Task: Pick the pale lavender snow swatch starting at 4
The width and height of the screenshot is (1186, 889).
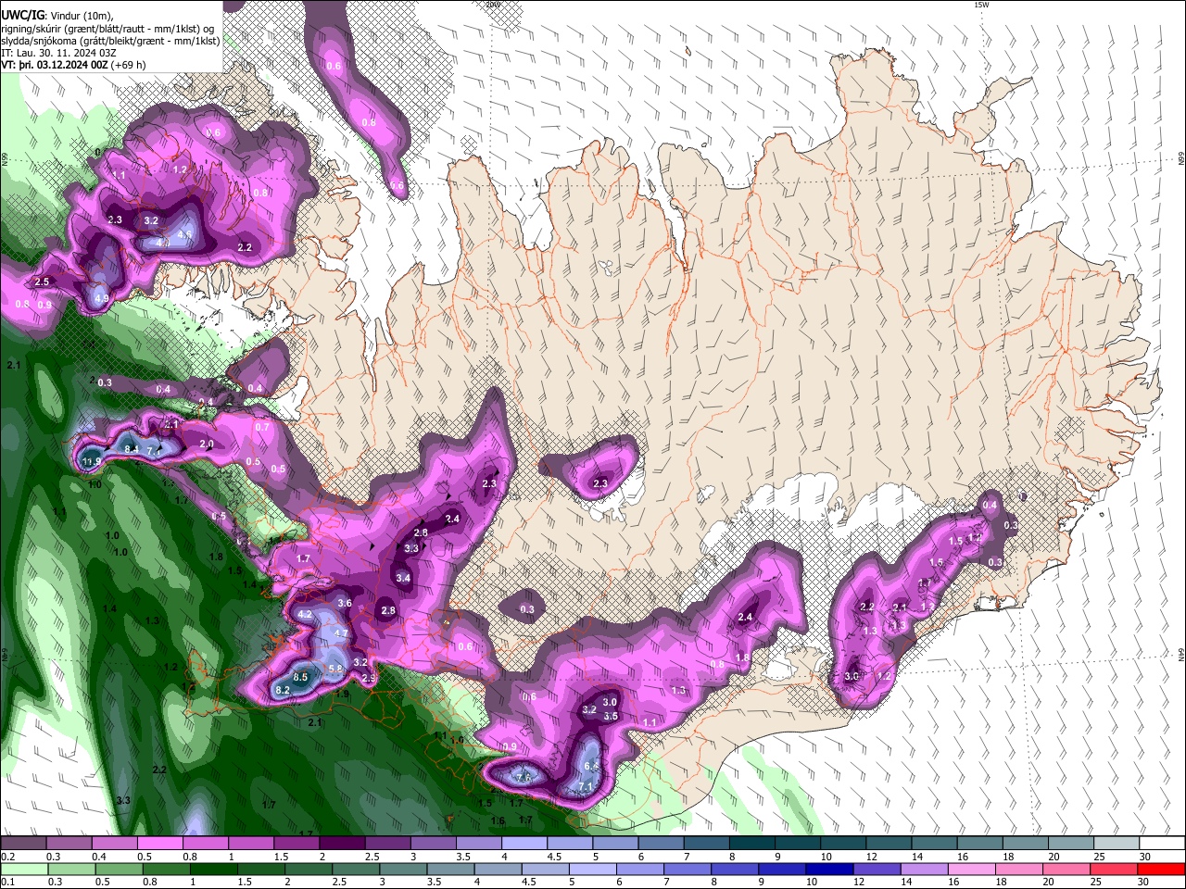Action: [524, 844]
